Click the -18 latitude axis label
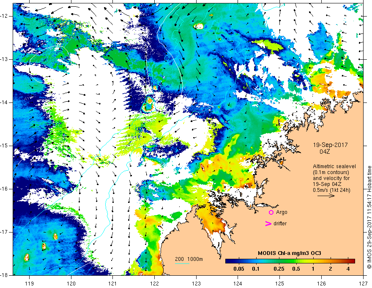Image resolution: width=372 pixels, height=288 pixels. point(4,275)
